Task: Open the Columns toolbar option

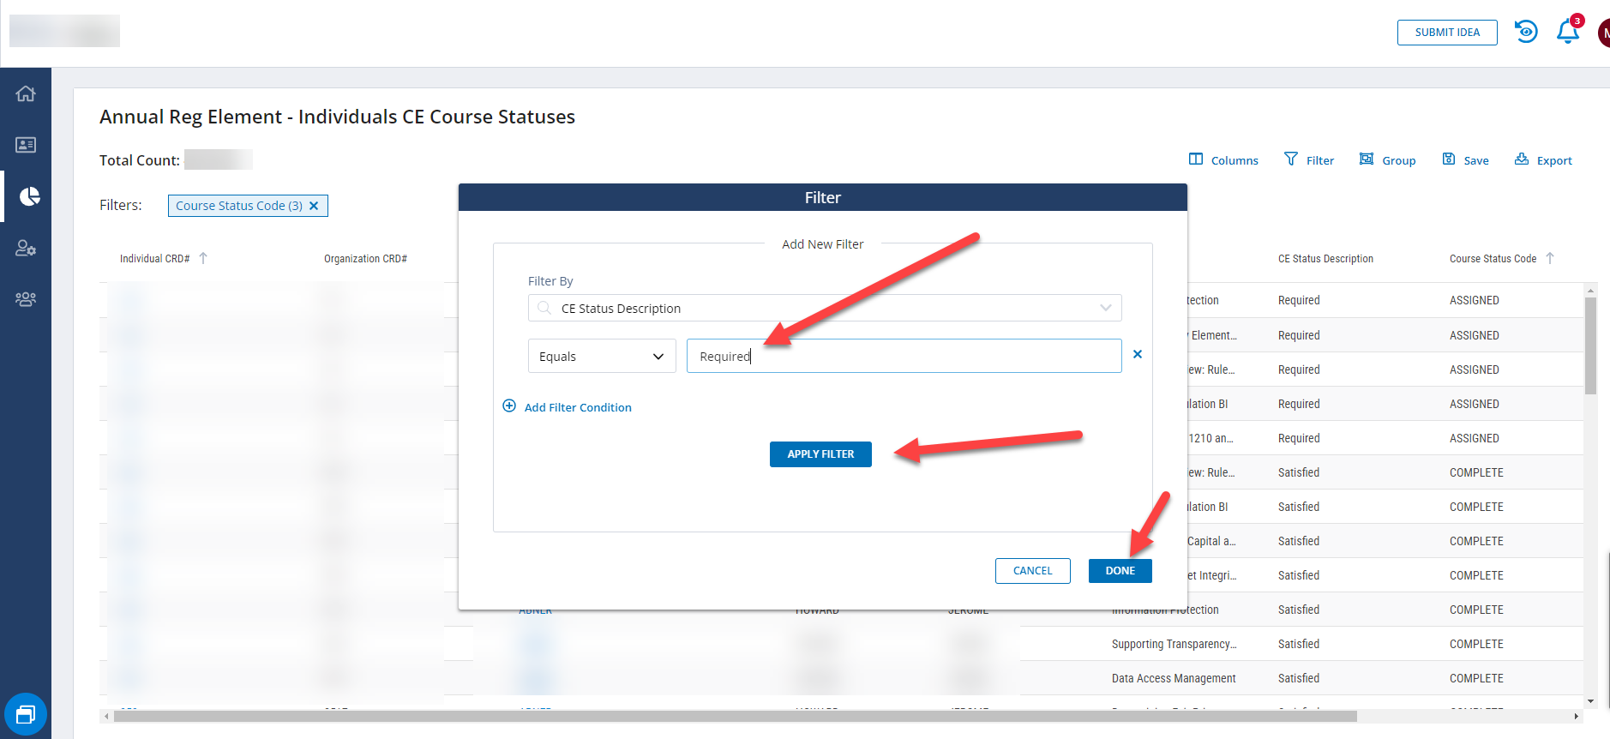Action: pos(1223,160)
